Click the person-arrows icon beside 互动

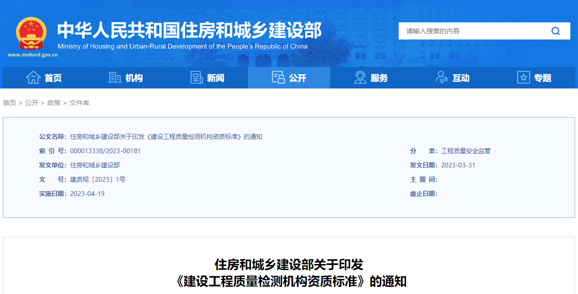click(x=442, y=78)
